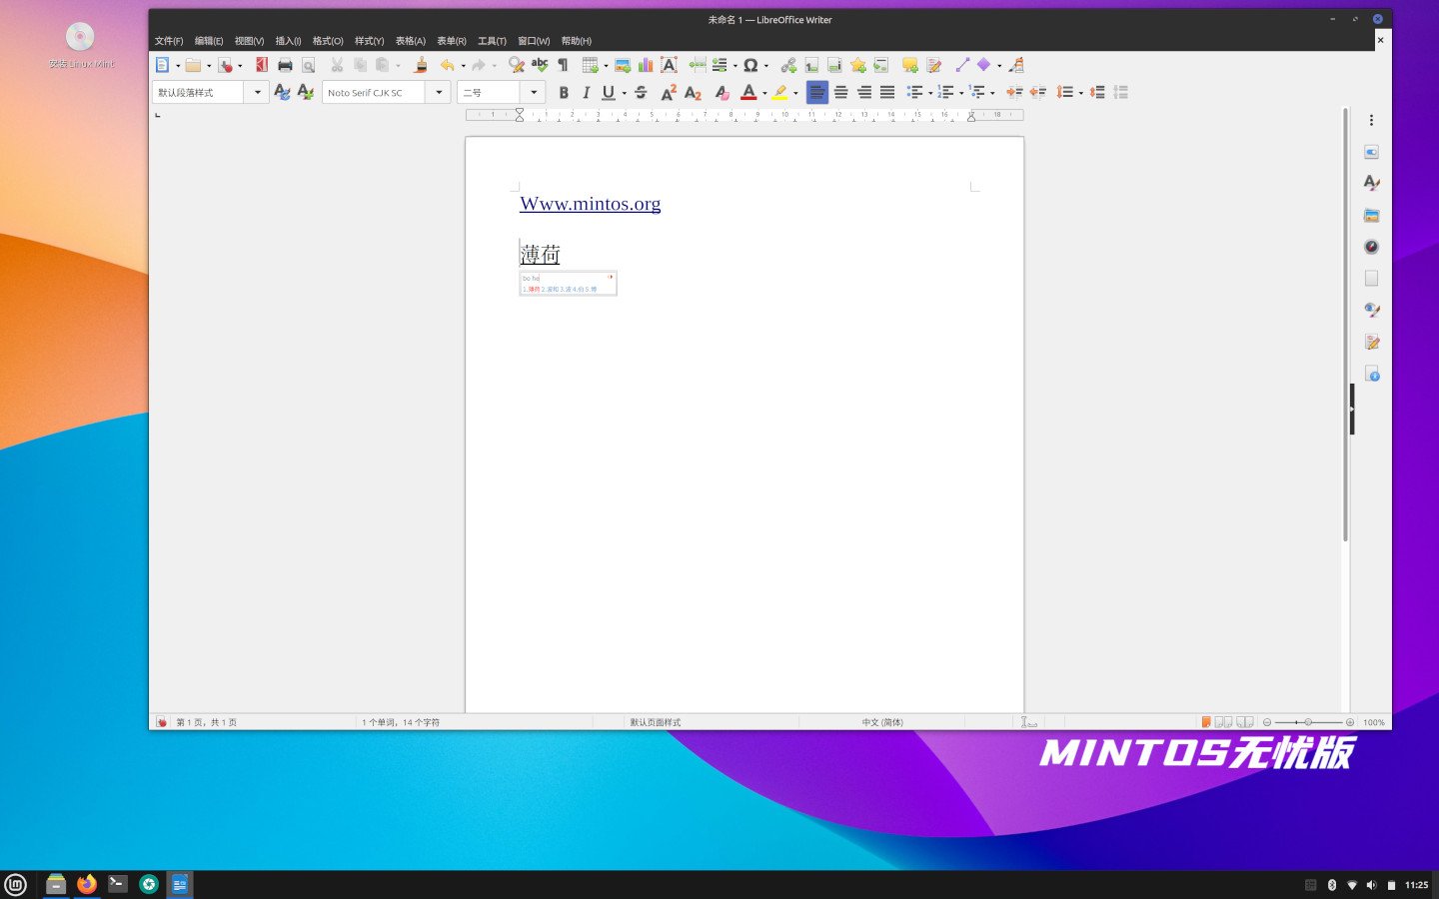Image resolution: width=1439 pixels, height=899 pixels.
Task: Open Find and Replace icon
Action: 516,65
